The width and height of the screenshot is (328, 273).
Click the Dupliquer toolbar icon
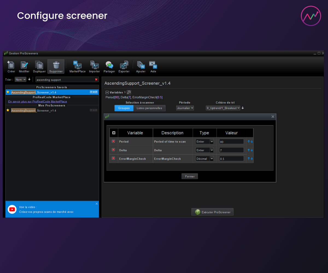(39, 65)
